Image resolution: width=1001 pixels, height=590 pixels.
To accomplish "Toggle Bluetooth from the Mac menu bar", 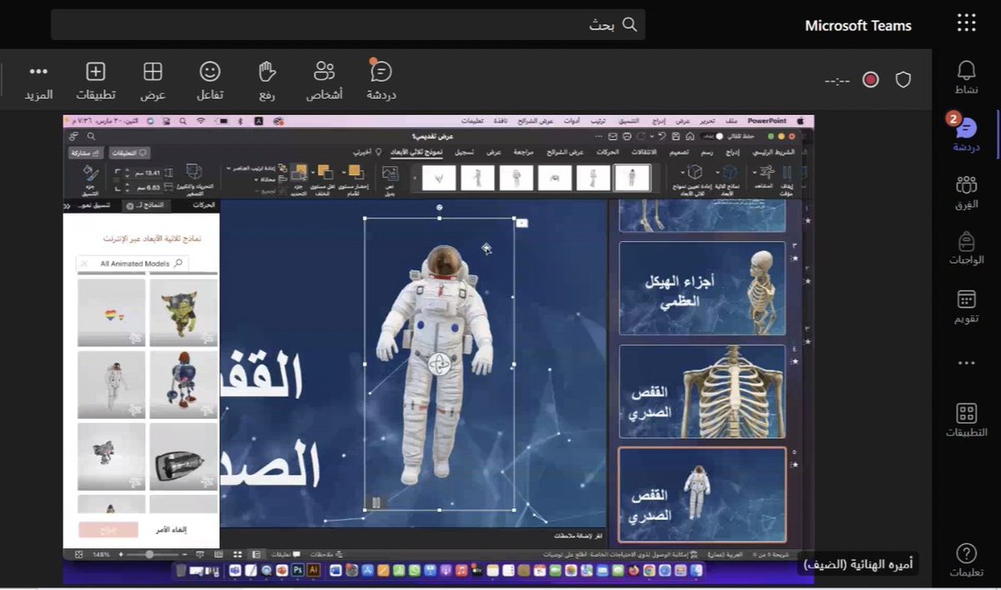I will coord(239,121).
